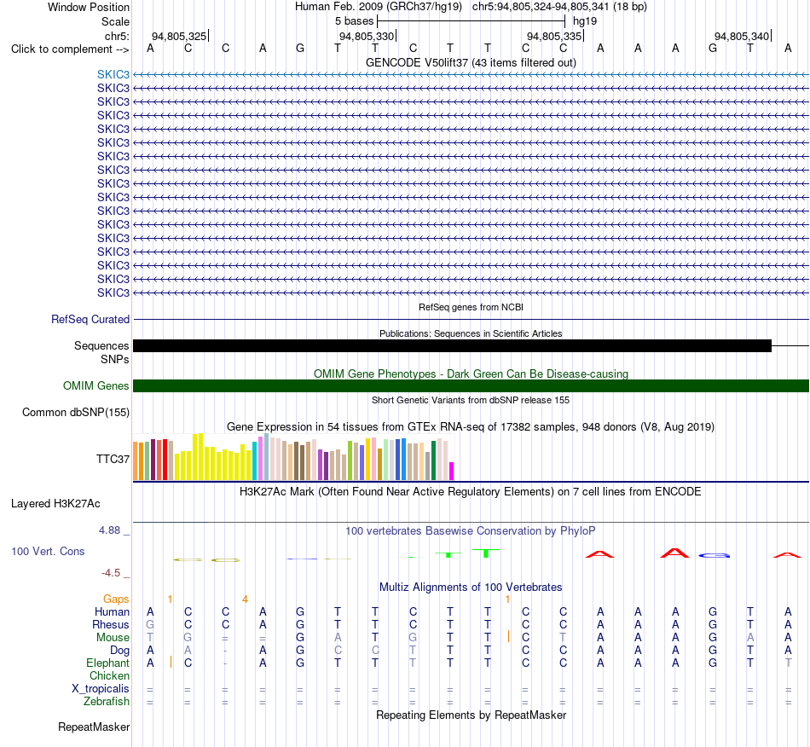
Task: Click the GENCODE V50lift37 track title
Action: pyautogui.click(x=471, y=62)
